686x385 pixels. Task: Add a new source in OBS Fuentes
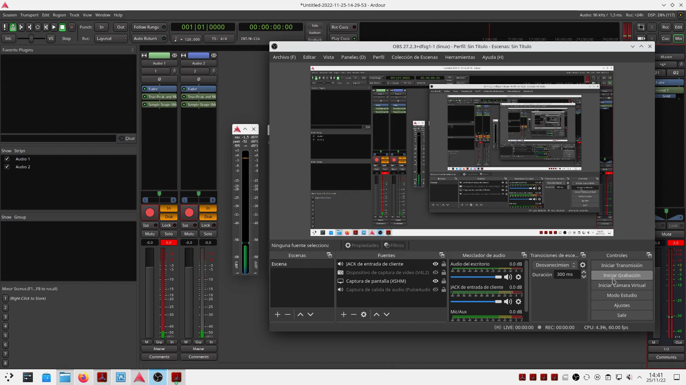pyautogui.click(x=344, y=314)
